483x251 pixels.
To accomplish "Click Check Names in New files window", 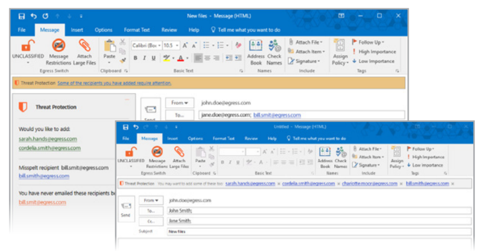I will click(x=274, y=52).
